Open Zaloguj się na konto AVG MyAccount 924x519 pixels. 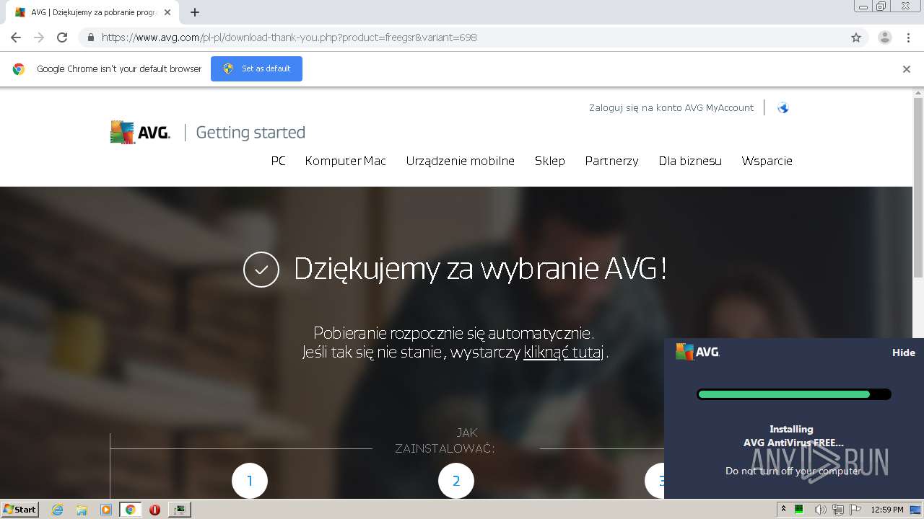tap(671, 107)
